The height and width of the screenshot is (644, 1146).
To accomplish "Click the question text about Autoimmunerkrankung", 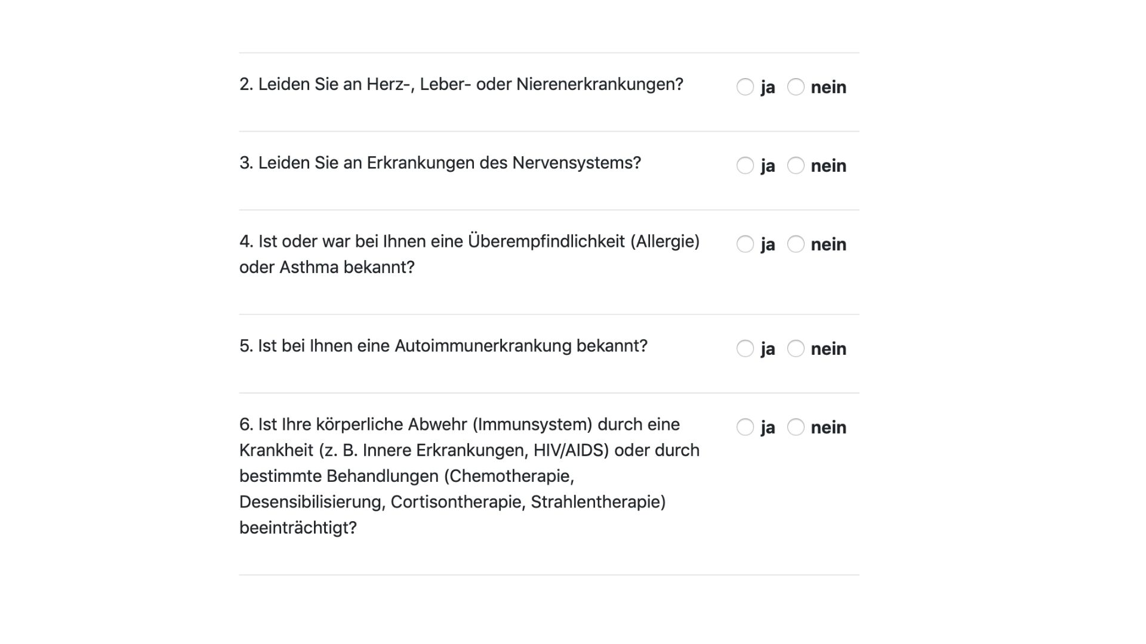I will [x=443, y=346].
